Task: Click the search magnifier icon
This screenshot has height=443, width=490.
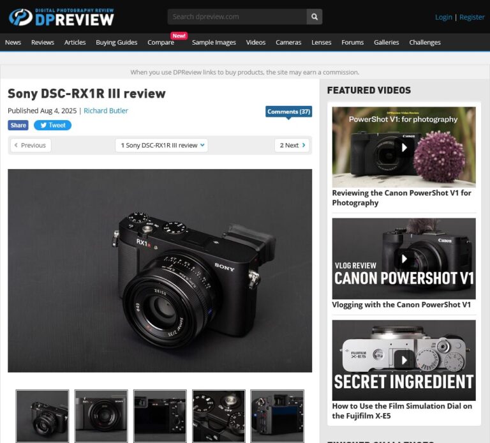Action: click(x=314, y=17)
